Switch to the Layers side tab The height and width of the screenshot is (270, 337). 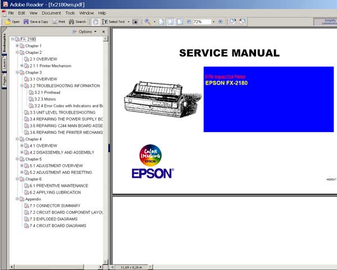[4, 64]
